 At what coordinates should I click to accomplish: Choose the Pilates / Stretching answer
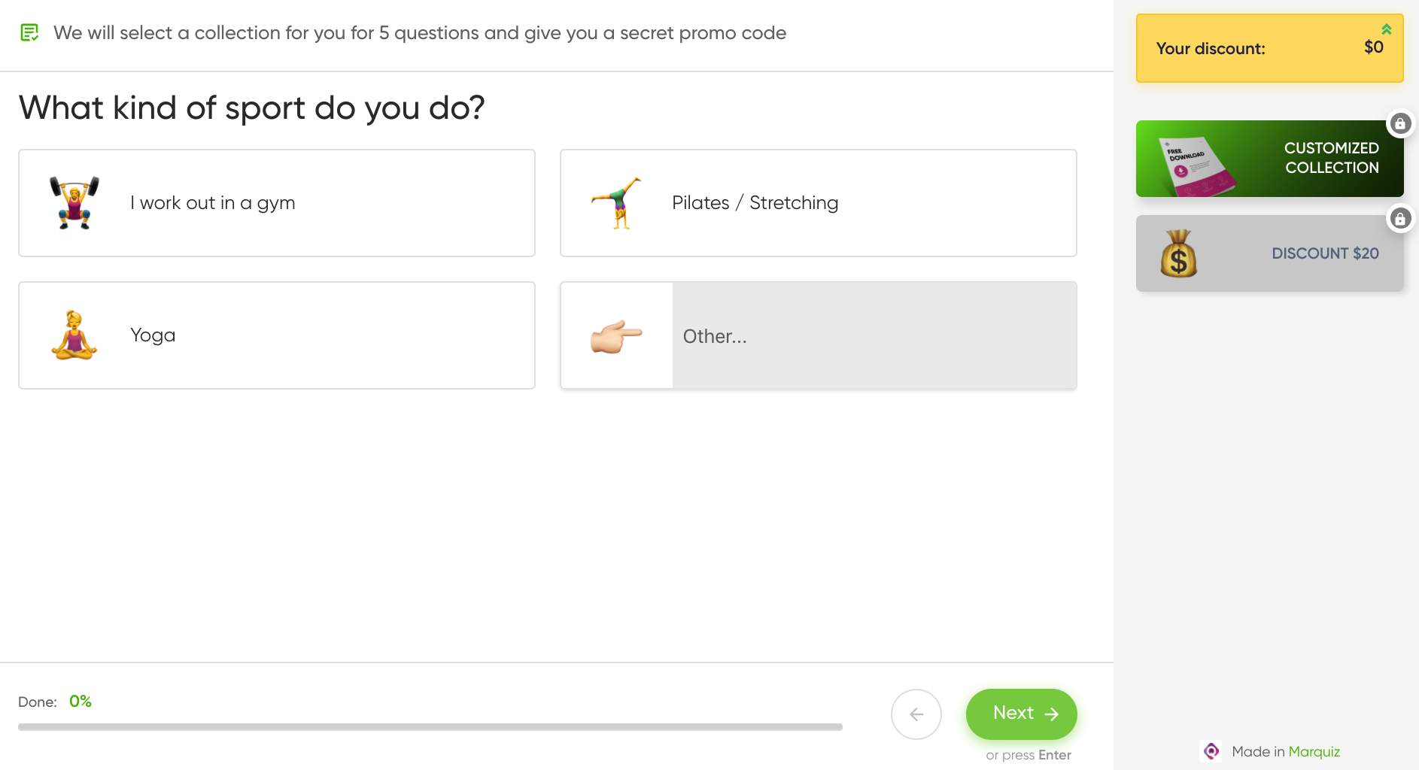819,203
